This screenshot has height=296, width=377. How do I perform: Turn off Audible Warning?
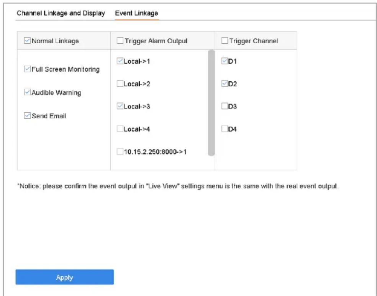point(27,92)
